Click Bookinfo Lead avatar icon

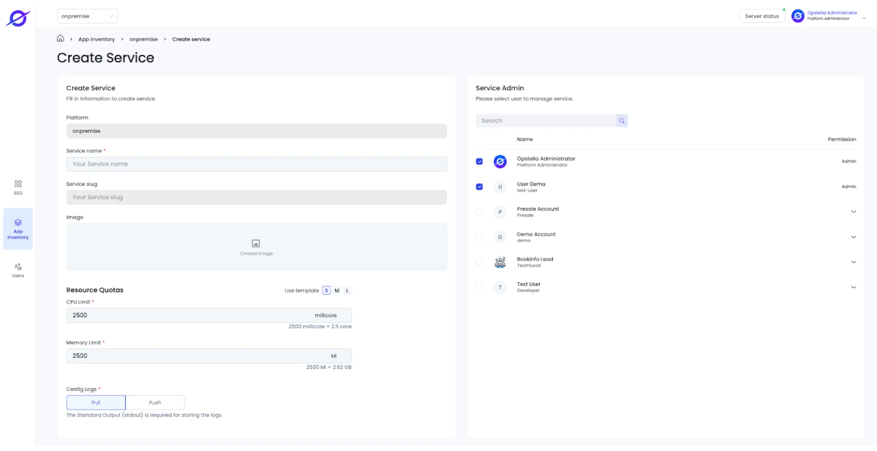click(x=500, y=262)
